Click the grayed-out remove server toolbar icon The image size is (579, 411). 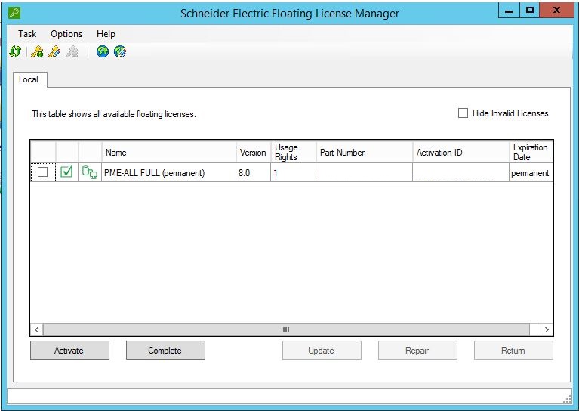pos(72,52)
